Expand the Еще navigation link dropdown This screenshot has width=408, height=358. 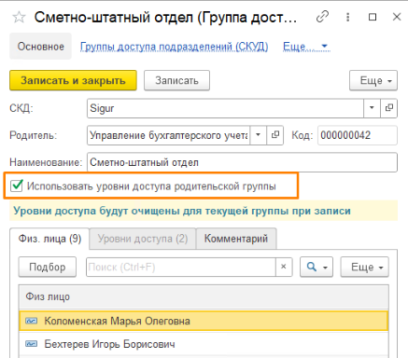click(306, 47)
